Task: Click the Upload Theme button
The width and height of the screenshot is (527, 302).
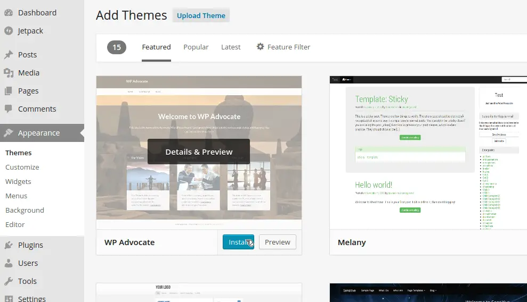Action: [201, 15]
